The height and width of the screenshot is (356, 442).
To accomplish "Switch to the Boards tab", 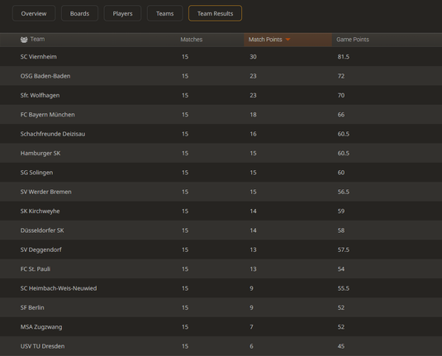I will (79, 13).
